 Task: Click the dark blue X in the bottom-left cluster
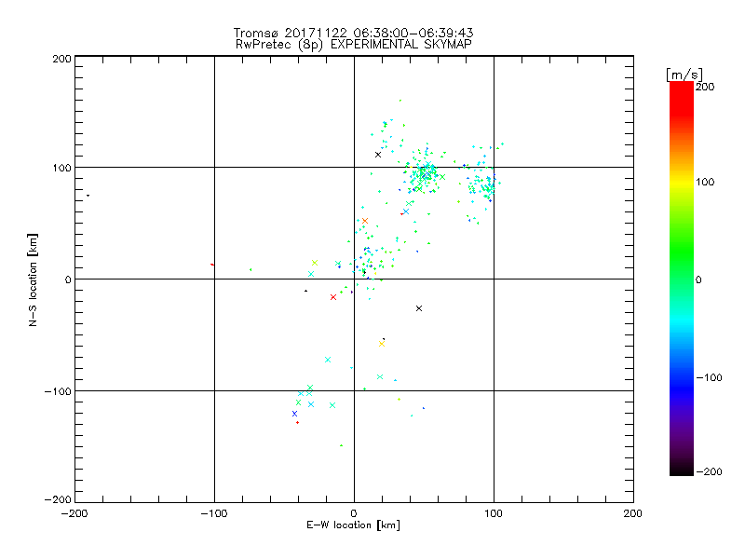[294, 414]
